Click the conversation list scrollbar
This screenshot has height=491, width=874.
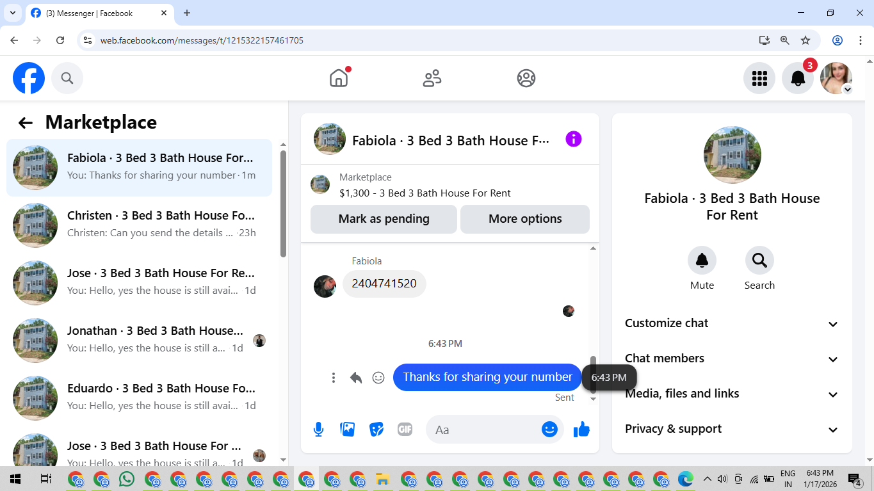coord(283,204)
